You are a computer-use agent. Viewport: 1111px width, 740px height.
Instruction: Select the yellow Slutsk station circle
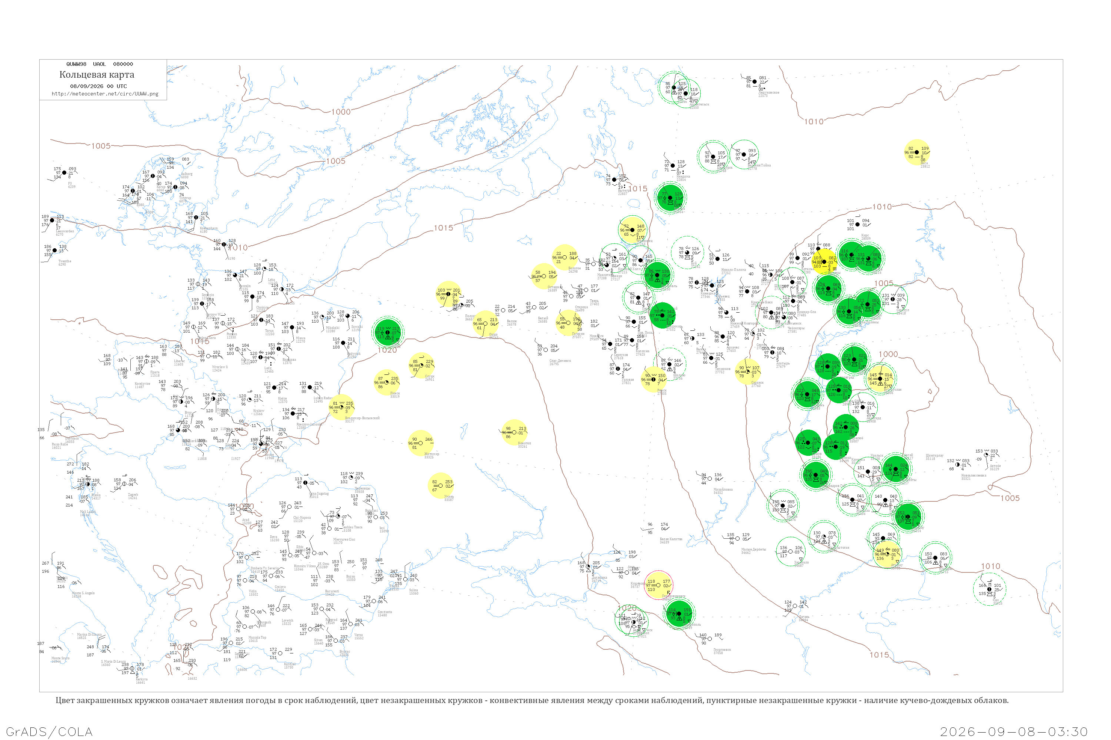click(x=421, y=365)
